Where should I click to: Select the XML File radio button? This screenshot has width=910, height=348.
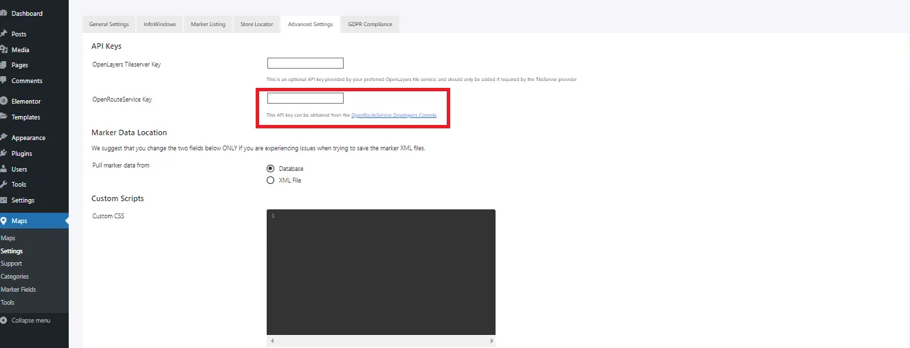[270, 181]
